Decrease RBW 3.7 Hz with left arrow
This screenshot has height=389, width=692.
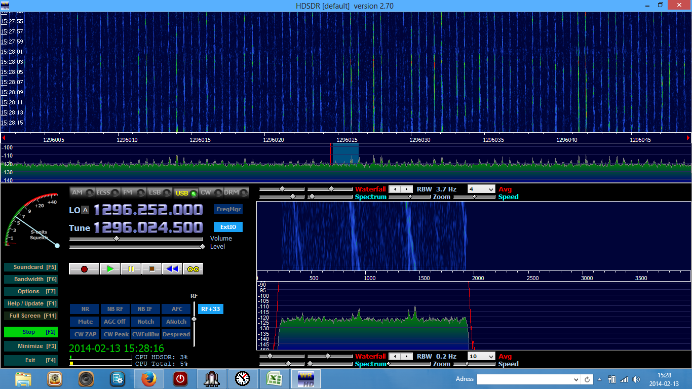[395, 189]
